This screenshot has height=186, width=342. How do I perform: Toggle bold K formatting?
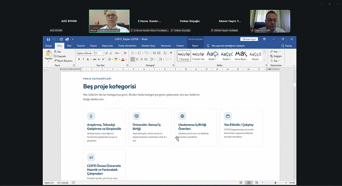coord(79,59)
